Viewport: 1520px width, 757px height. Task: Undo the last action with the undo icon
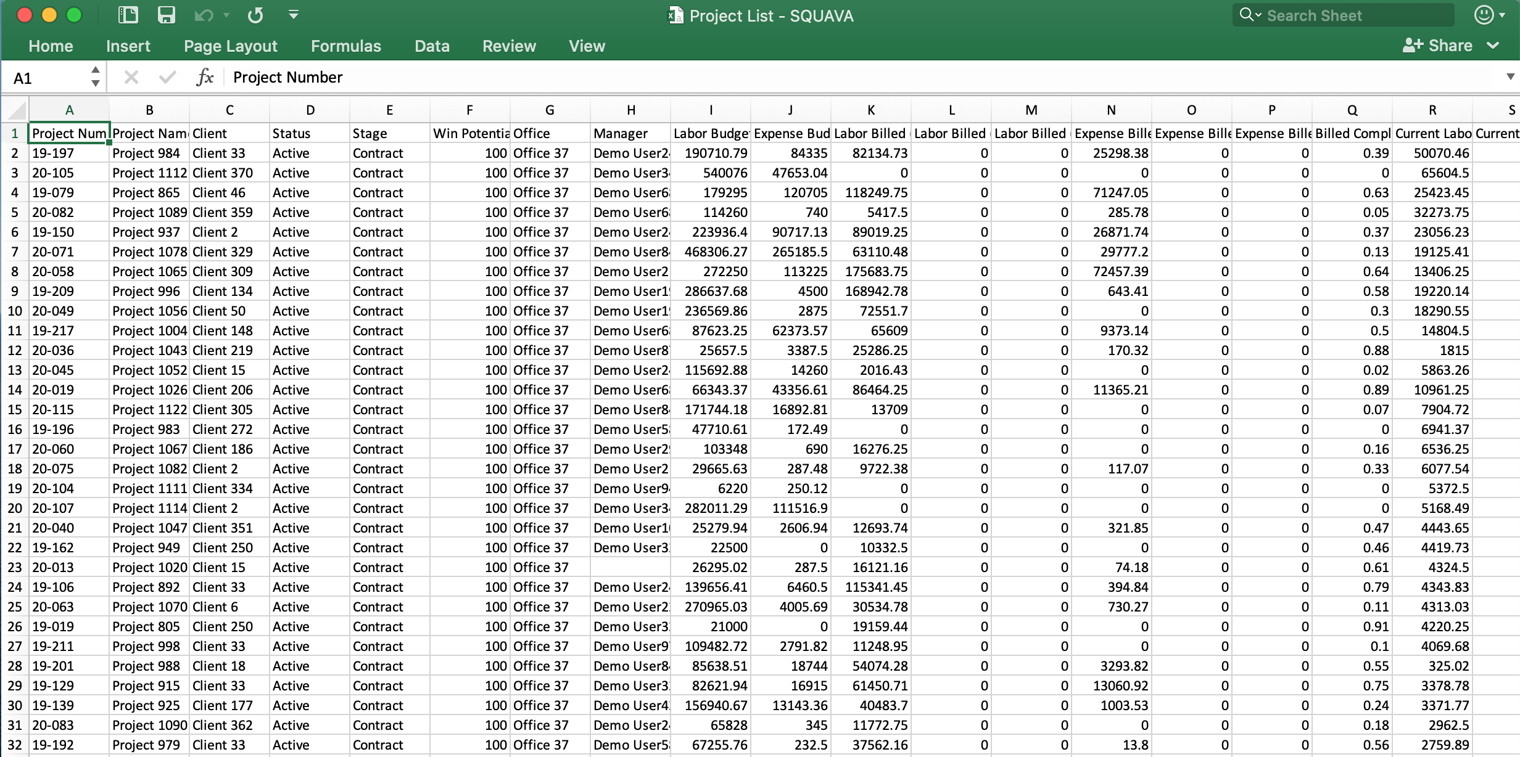[x=204, y=15]
